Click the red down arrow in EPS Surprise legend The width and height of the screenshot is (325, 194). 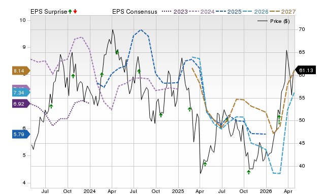pos(75,11)
